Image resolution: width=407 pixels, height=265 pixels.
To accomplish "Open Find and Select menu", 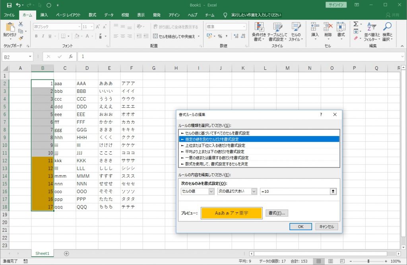I will 387,32.
